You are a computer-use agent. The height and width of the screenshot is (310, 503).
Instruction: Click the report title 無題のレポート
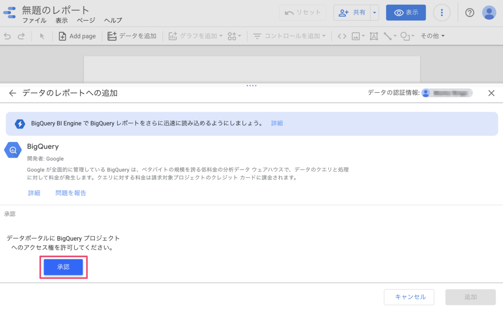tap(56, 10)
